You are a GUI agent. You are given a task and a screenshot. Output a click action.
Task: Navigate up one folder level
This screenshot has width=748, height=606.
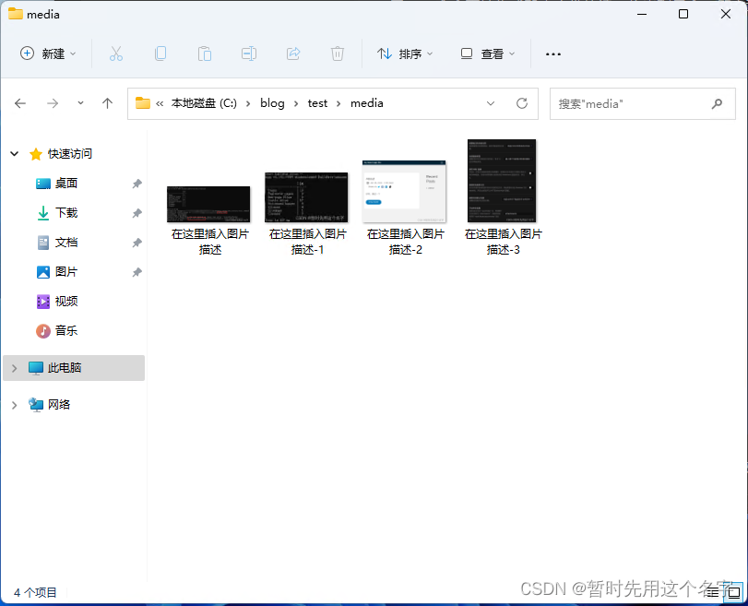click(x=107, y=103)
